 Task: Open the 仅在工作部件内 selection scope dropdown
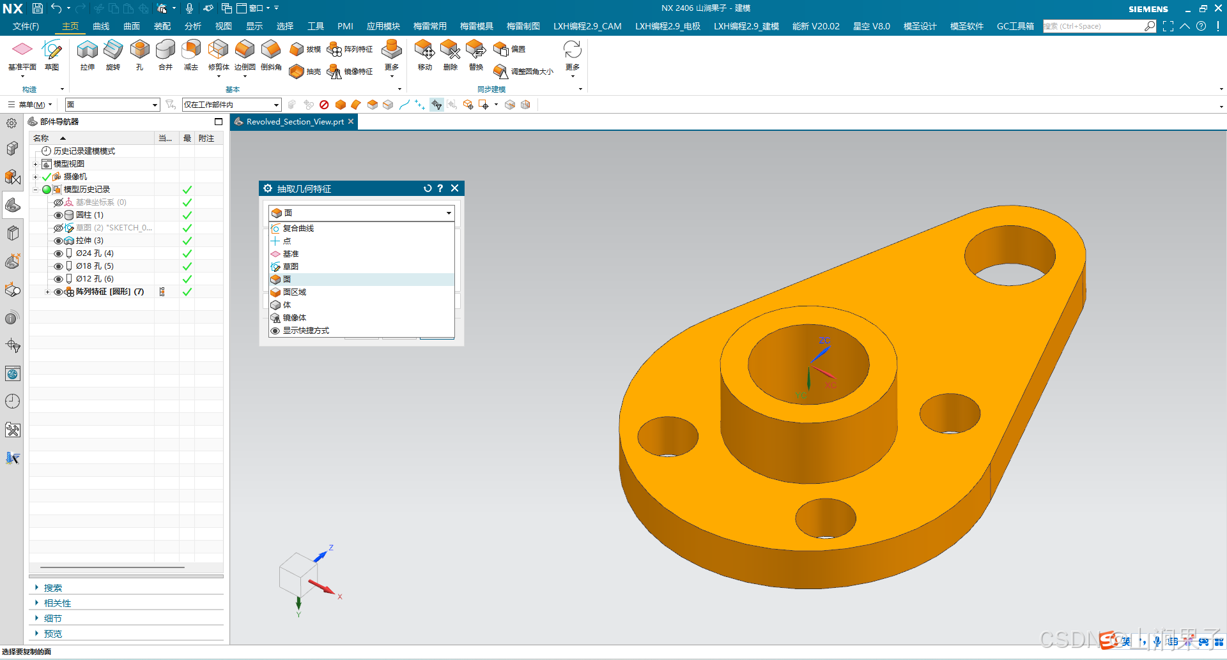coord(231,105)
